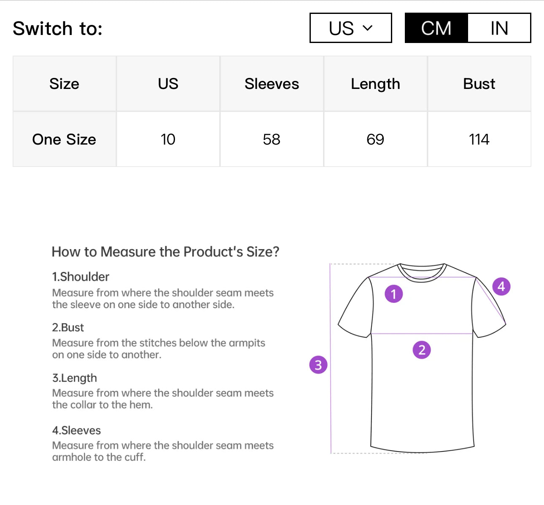Click the T-shirt collar in diagram
The height and width of the screenshot is (505, 544).
click(422, 272)
